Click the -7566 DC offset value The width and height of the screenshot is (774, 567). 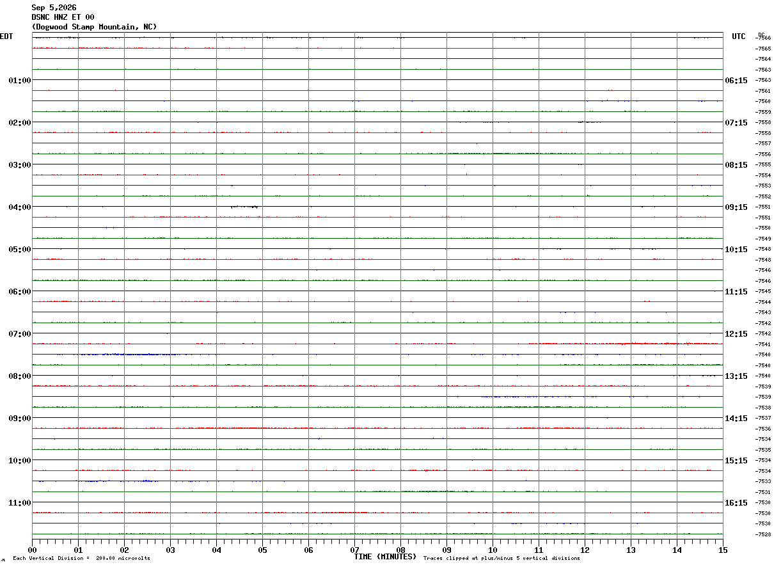pos(762,38)
